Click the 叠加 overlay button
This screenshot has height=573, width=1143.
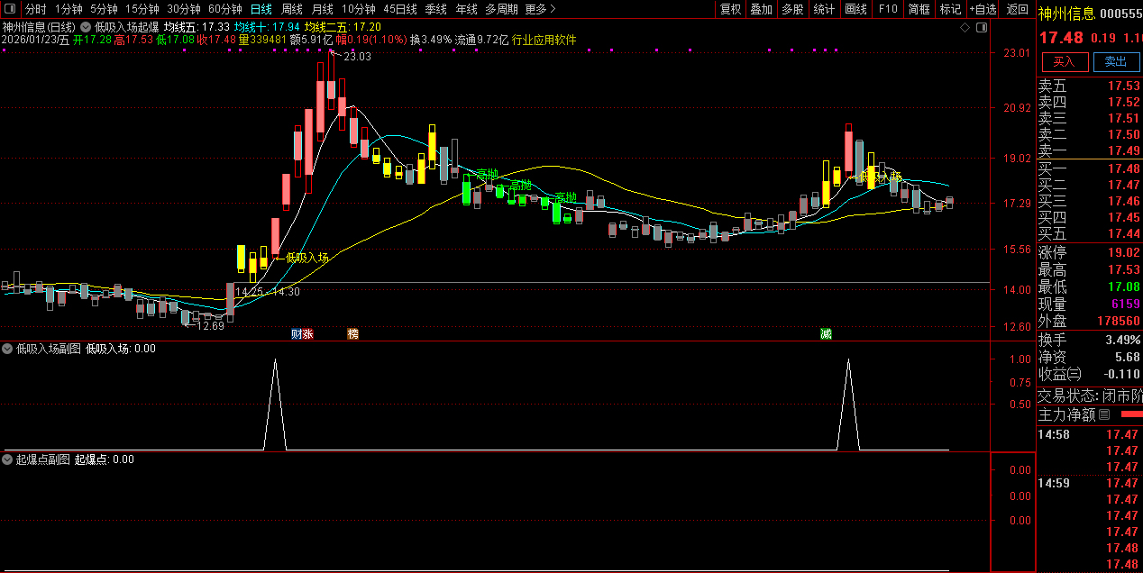click(762, 9)
